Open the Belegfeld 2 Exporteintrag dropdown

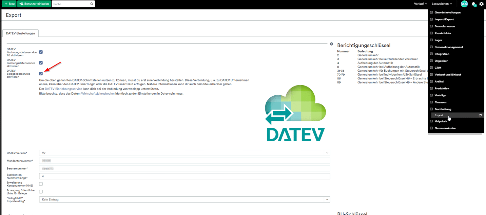(184, 199)
